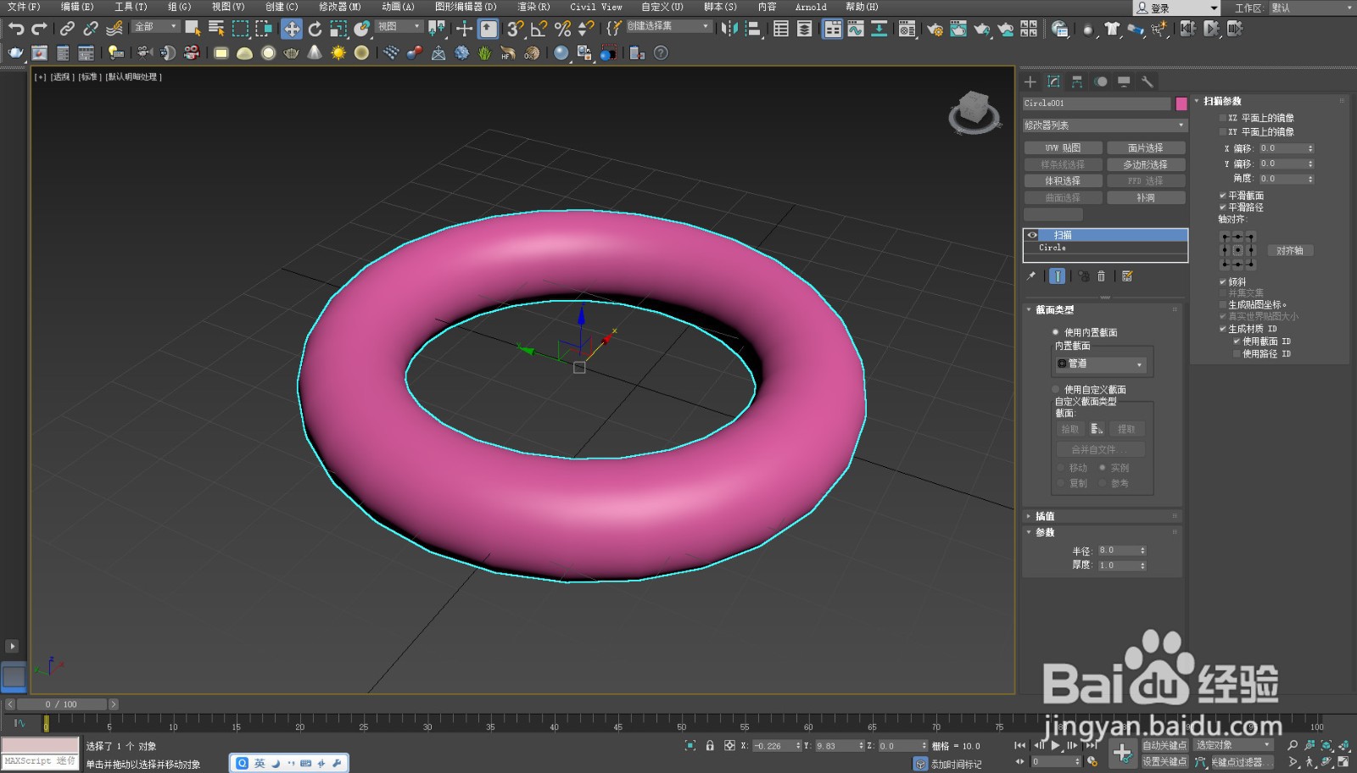
Task: Click the 面片选择 modifier button
Action: pyautogui.click(x=1146, y=148)
